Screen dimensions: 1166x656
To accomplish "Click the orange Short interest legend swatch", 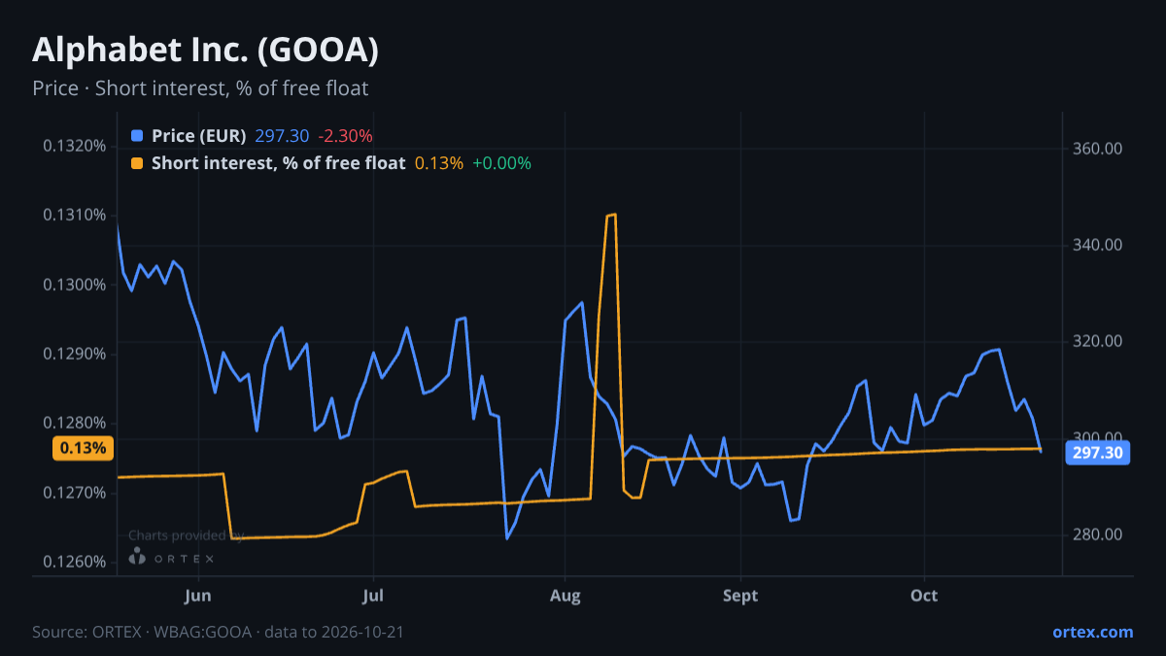I will tap(136, 163).
